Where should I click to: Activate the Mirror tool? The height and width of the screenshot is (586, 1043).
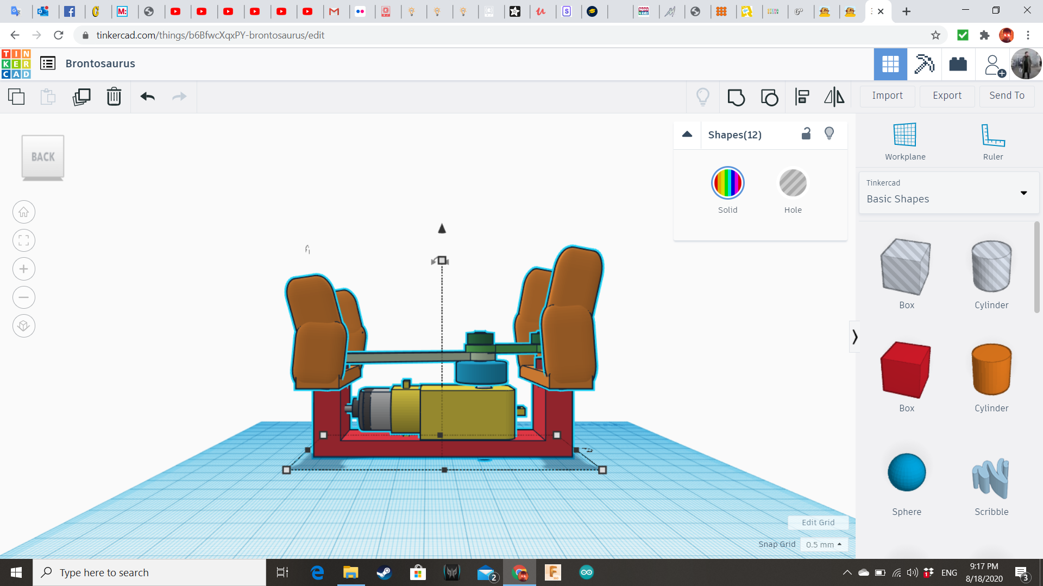(834, 97)
